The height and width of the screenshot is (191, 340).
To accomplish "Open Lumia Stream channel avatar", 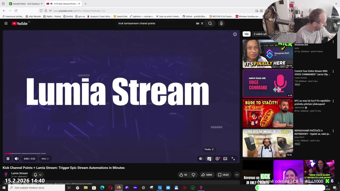I will point(6,175).
